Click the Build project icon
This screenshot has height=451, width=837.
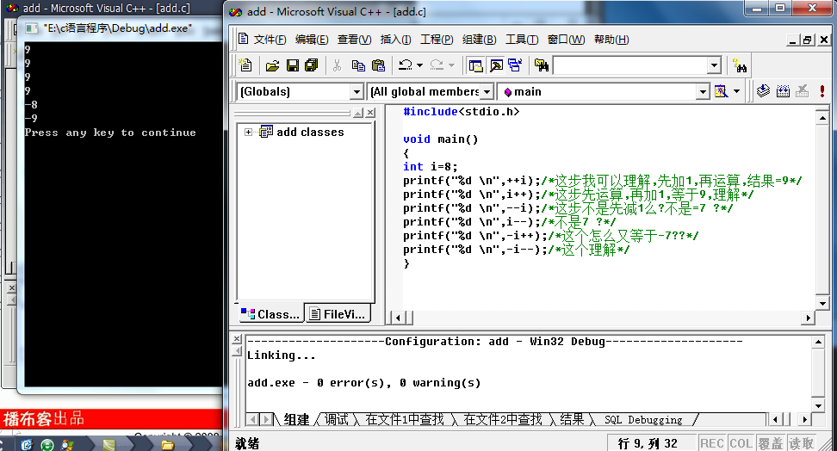click(x=783, y=91)
